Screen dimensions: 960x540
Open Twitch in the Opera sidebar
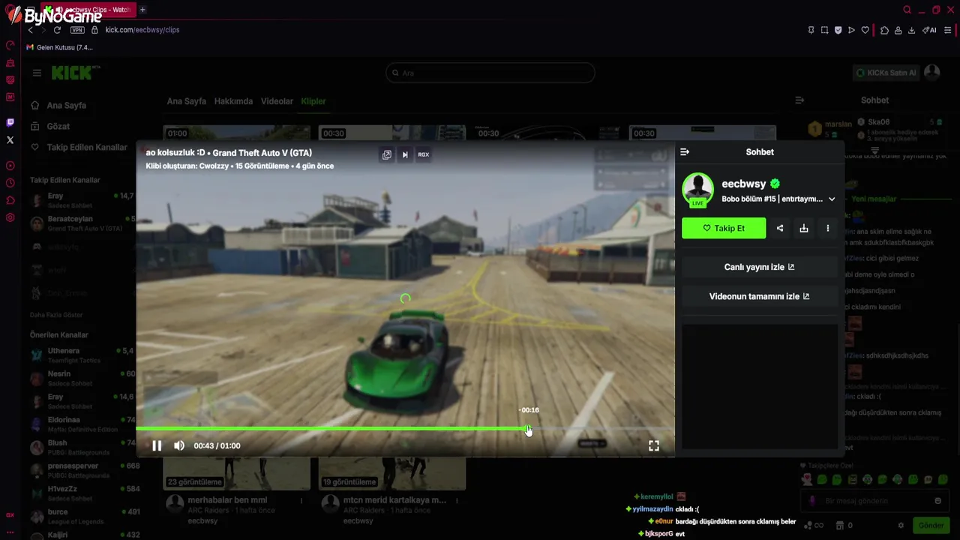coord(10,122)
